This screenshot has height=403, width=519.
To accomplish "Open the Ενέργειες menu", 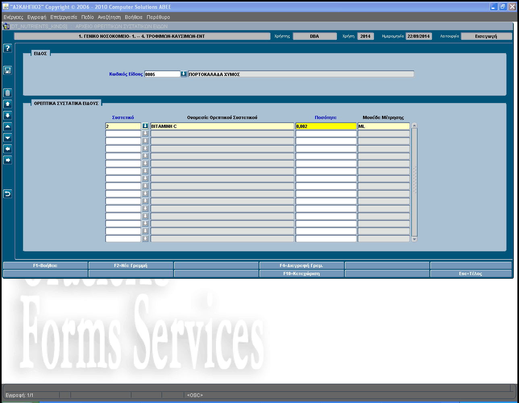I will [x=13, y=17].
